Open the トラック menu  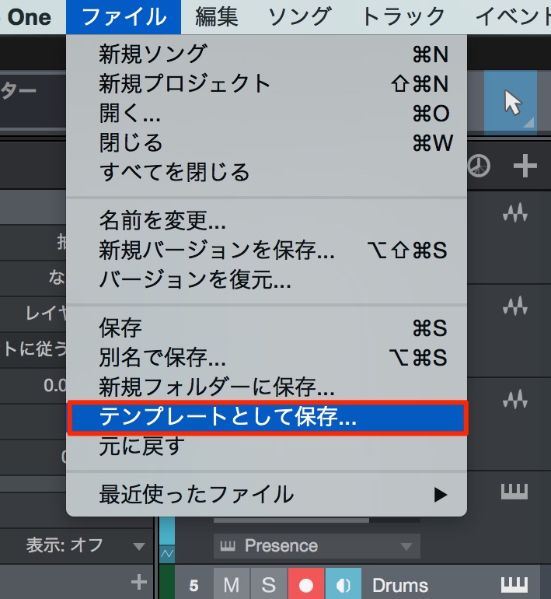click(403, 17)
